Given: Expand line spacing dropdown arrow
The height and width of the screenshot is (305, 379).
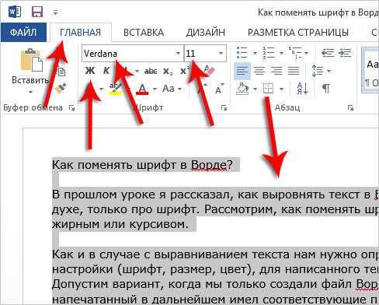Looking at the screenshot, I should point(329,71).
